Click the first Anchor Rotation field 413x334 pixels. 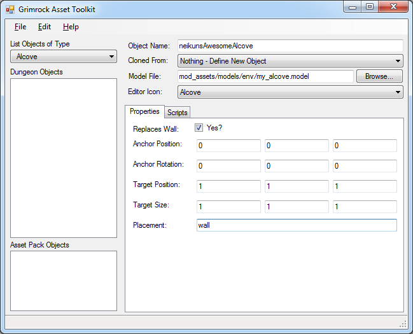[228, 166]
